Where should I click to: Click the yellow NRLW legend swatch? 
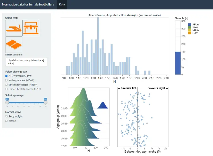(x=189, y=30)
